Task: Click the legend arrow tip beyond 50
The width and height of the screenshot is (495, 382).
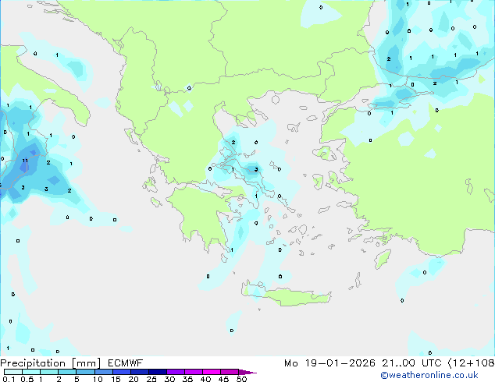Action: (x=249, y=372)
